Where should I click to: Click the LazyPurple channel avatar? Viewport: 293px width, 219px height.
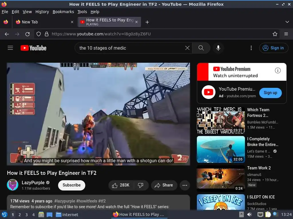[x=13, y=185]
